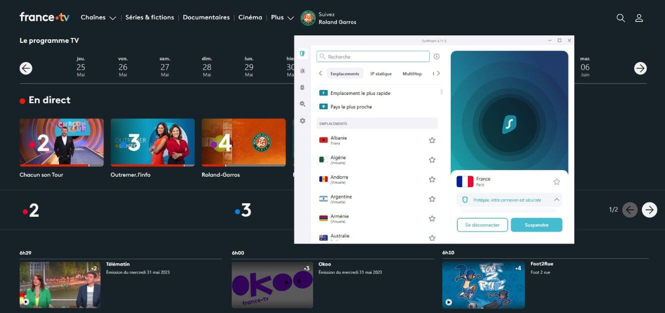This screenshot has height=313, width=665.
Task: Open the france.tv home logo
Action: (45, 17)
